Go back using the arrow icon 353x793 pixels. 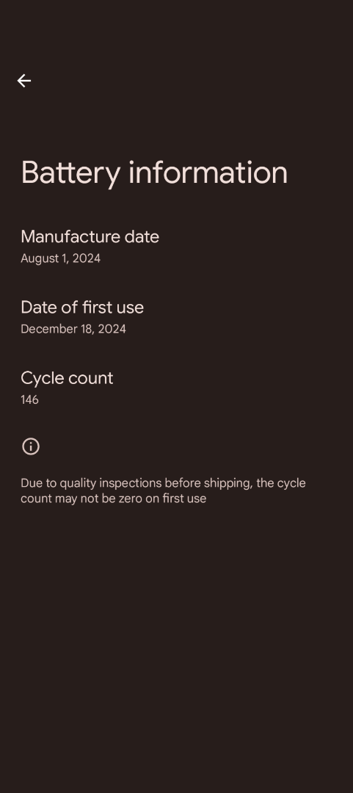click(23, 81)
